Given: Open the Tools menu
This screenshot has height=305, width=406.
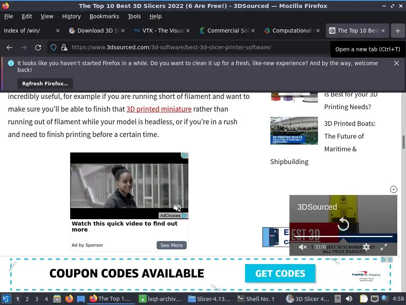Looking at the screenshot, I should [x=134, y=16].
